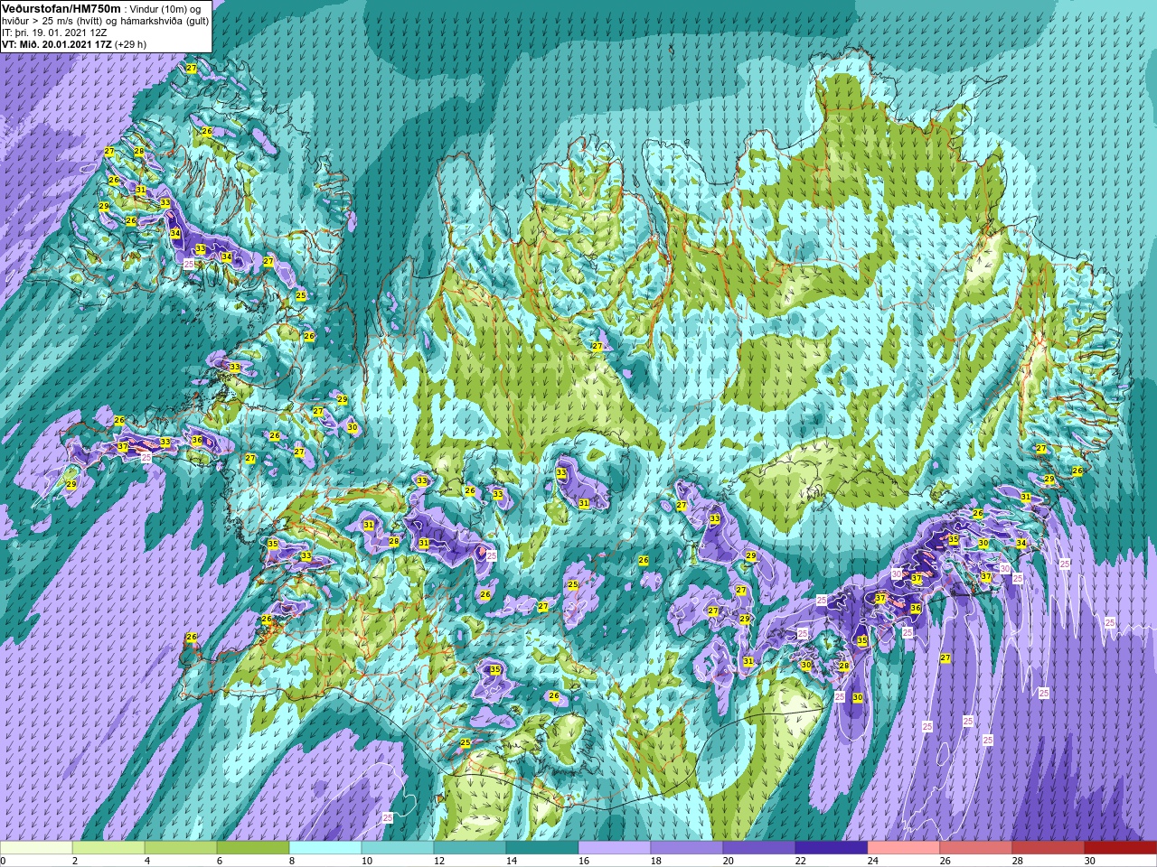The width and height of the screenshot is (1157, 867).
Task: Select the "28" tick label on legend scale
Action: click(x=1018, y=862)
